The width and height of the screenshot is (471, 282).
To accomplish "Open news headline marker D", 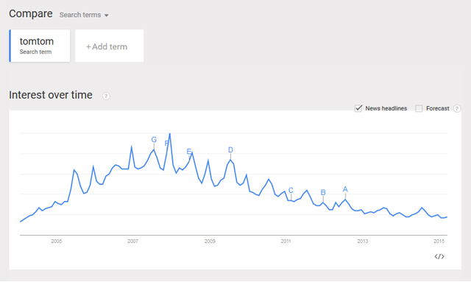I will click(230, 149).
